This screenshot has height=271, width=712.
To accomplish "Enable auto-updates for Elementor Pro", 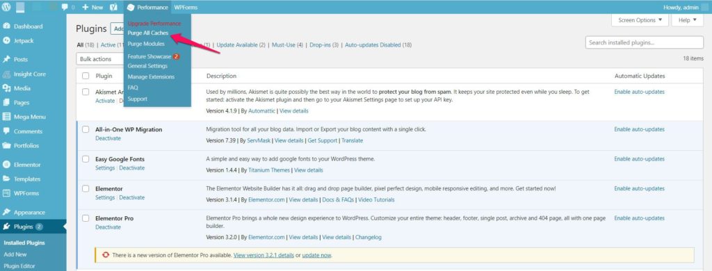I will (x=640, y=218).
